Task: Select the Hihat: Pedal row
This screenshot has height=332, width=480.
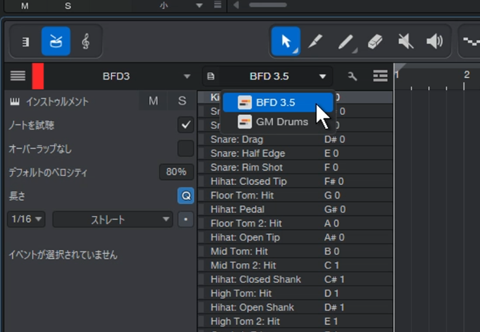Action: [295, 210]
